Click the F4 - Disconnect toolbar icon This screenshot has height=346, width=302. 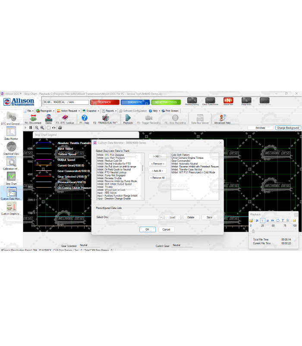click(x=33, y=118)
